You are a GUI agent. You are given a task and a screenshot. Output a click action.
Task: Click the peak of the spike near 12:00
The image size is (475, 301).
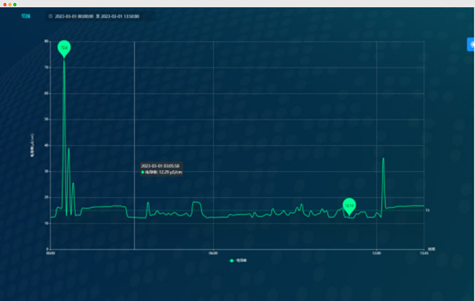tap(383, 158)
